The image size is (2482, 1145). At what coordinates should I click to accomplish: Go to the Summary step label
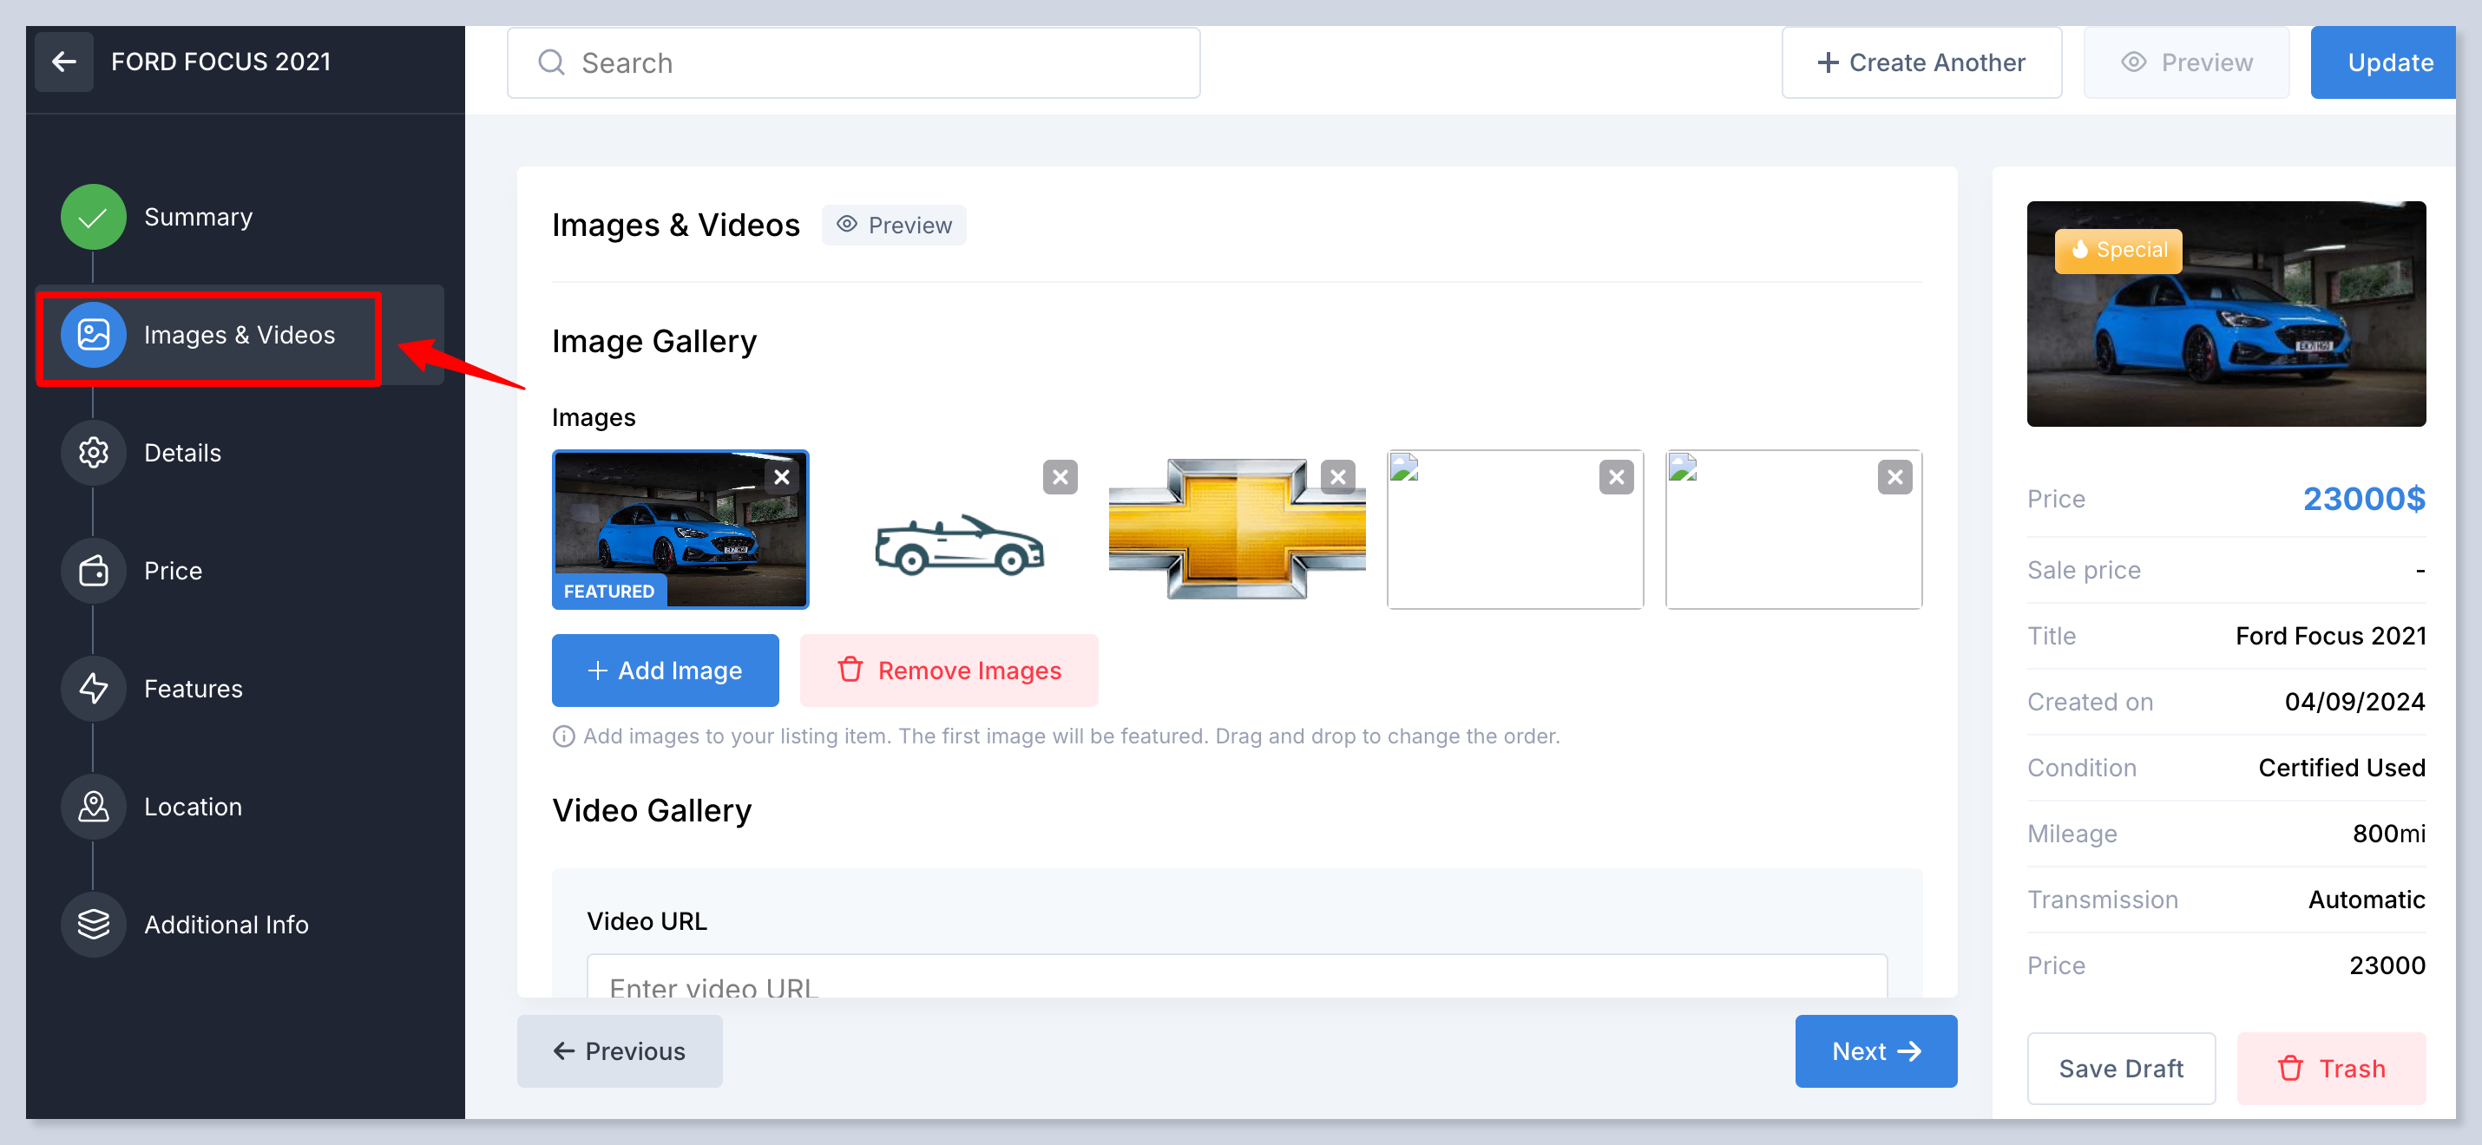click(x=198, y=218)
